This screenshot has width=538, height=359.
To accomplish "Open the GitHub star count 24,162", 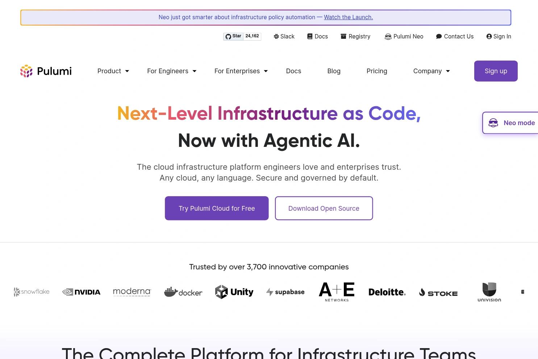I will pyautogui.click(x=252, y=36).
